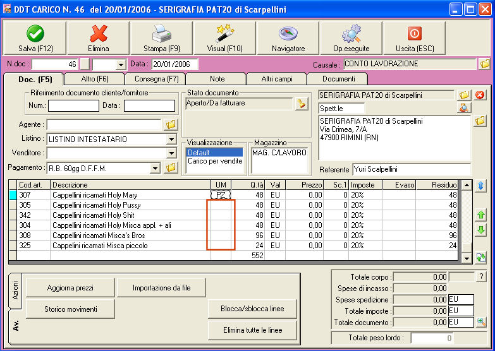
Task: Expand the Listino dropdown
Action: click(171, 139)
